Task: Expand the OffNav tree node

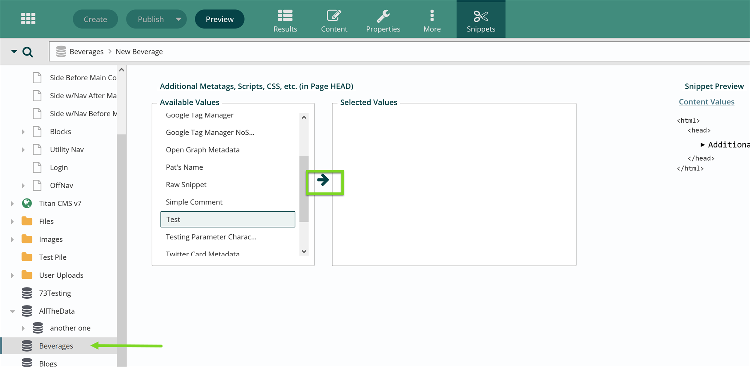Action: (23, 185)
